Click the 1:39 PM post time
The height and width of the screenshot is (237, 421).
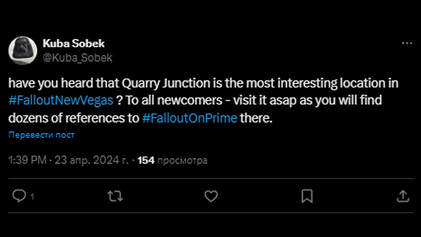(x=27, y=160)
